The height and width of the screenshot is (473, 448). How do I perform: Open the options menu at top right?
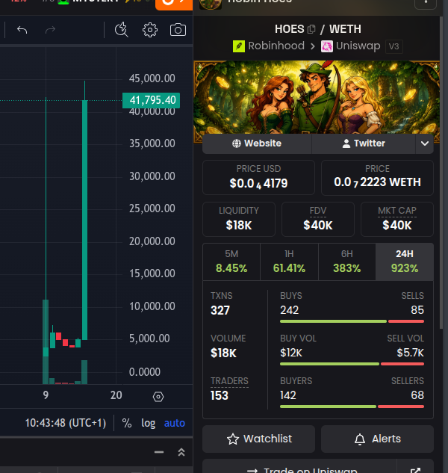click(x=426, y=3)
